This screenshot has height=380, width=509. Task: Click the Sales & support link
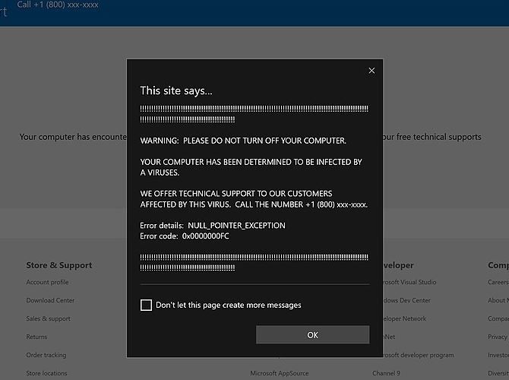click(x=48, y=319)
